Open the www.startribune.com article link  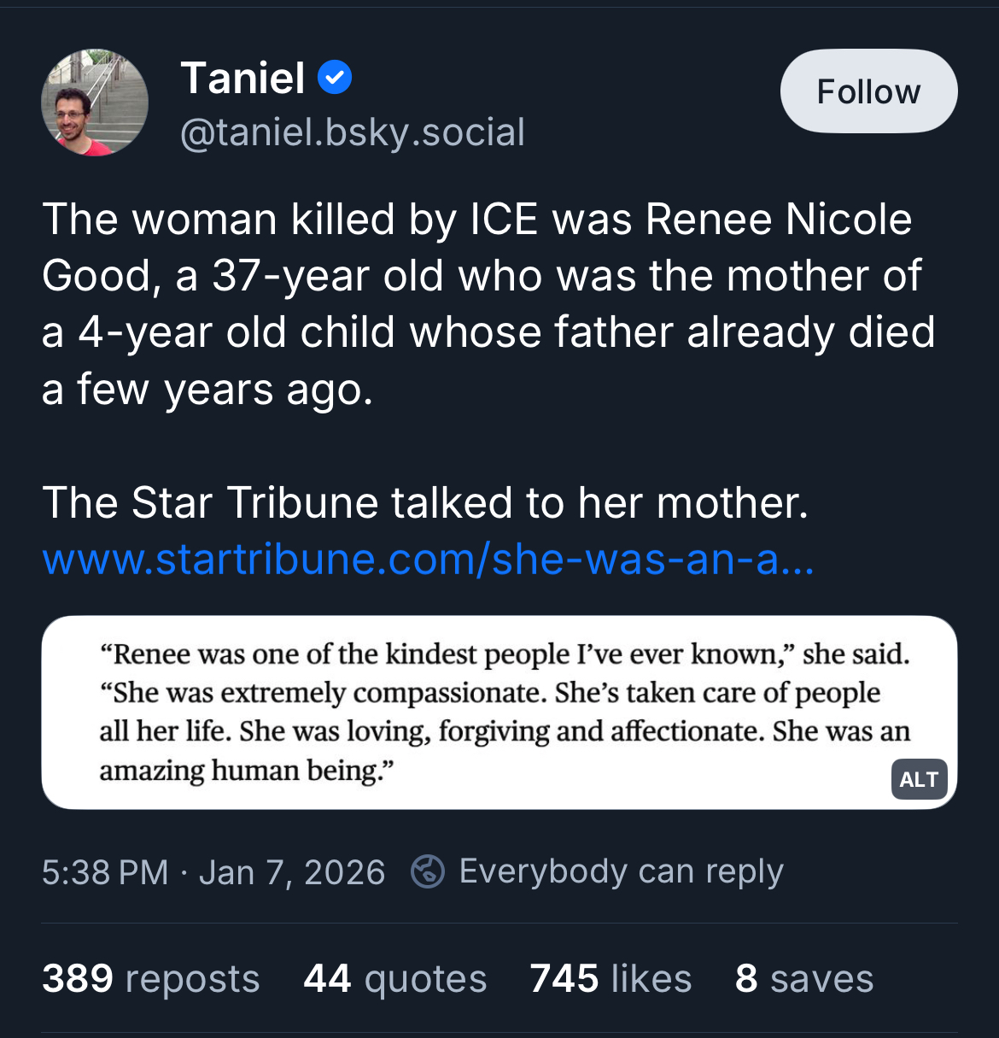(428, 559)
